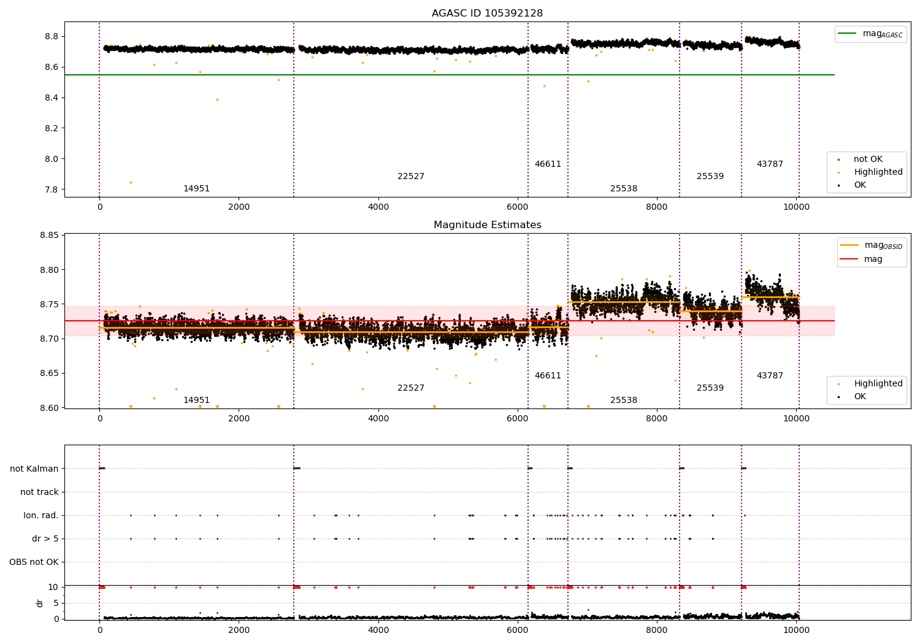Select the red "mag" legend entry

(x=861, y=259)
